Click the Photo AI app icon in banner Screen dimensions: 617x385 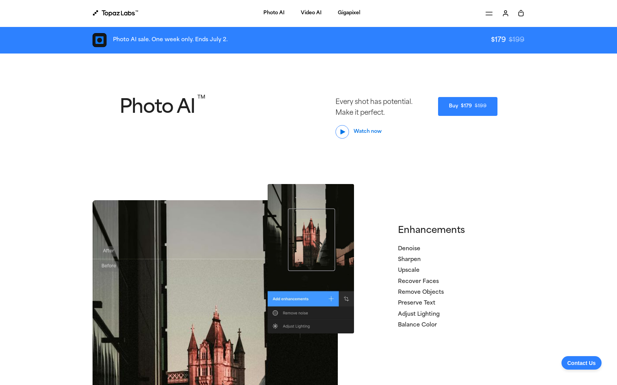(99, 40)
